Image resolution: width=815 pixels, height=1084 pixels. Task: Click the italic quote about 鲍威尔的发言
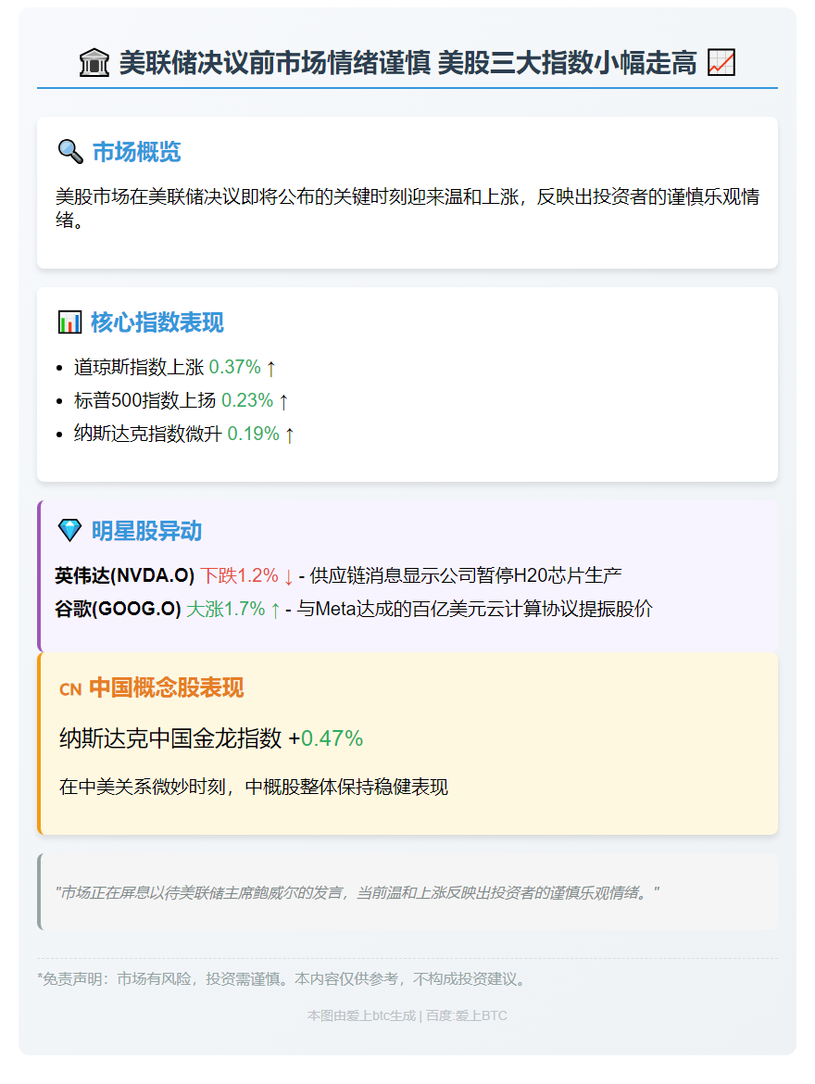tap(357, 892)
